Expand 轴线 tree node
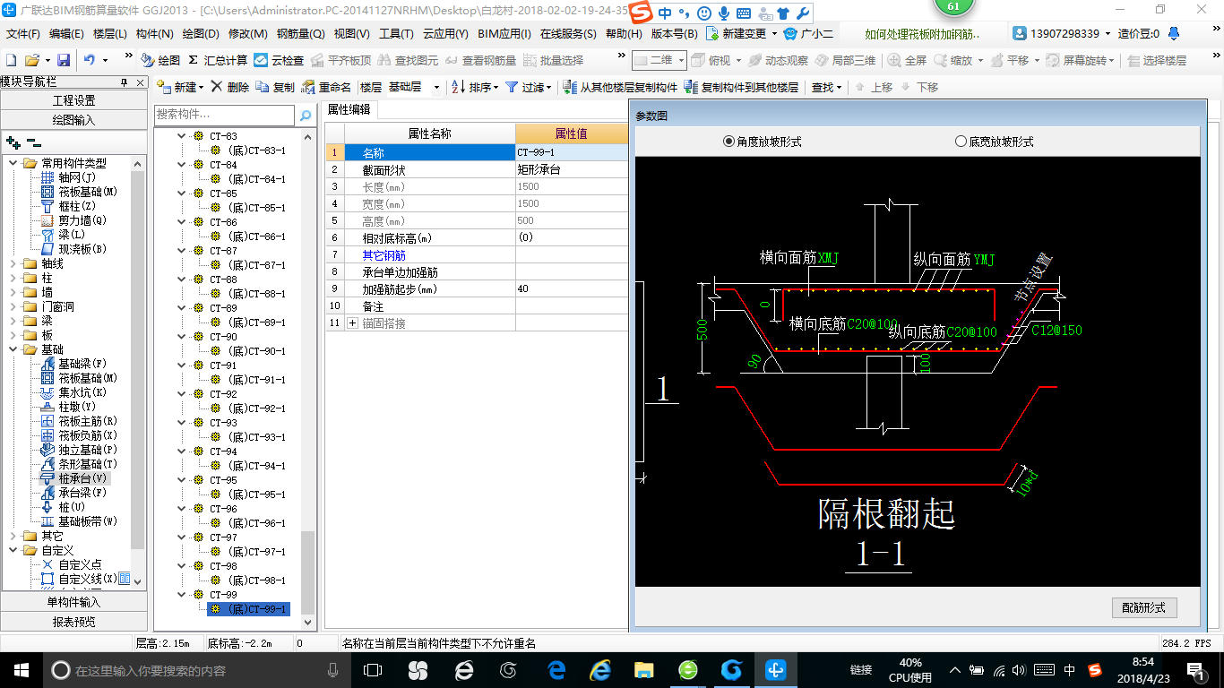1224x688 pixels. [x=13, y=263]
